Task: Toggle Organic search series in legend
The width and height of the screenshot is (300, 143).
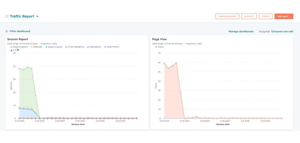Action: click(x=20, y=47)
